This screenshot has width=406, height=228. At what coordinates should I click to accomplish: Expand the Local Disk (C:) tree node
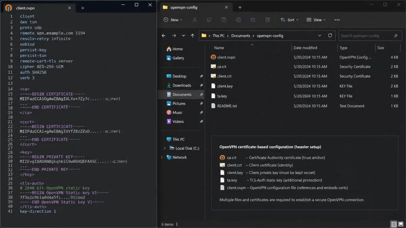click(165, 148)
